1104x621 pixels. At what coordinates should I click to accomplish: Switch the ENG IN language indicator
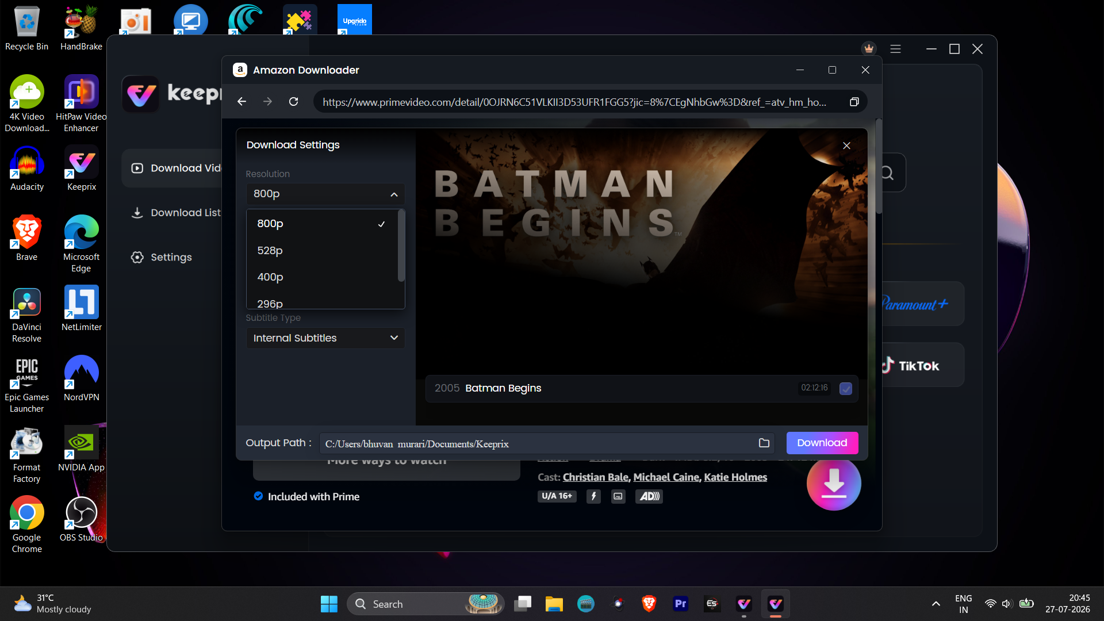(x=963, y=604)
